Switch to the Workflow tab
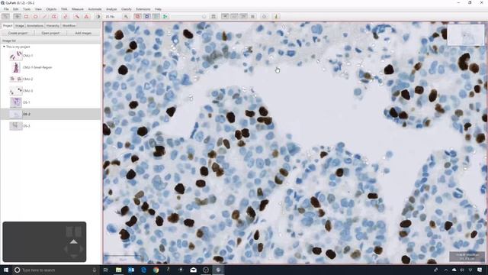This screenshot has height=275, width=488. (x=69, y=25)
